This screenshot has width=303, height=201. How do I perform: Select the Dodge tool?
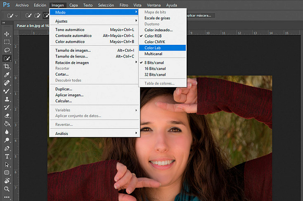click(7, 140)
